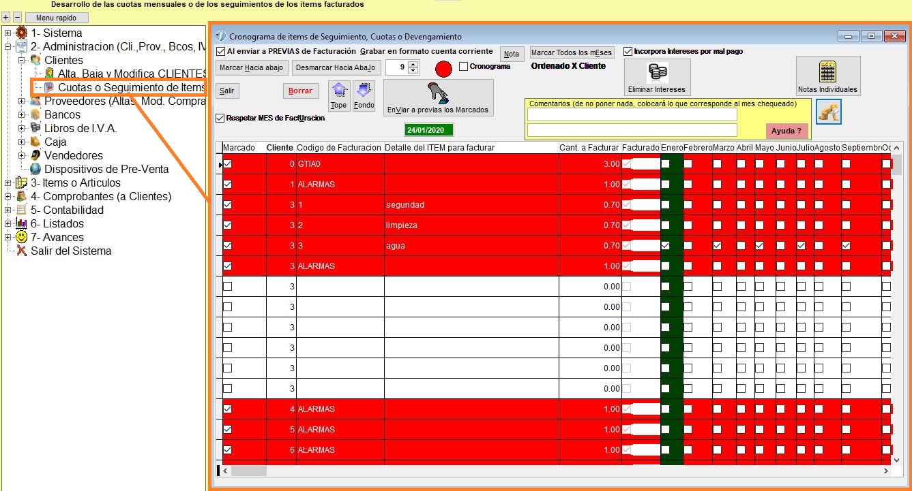The width and height of the screenshot is (912, 491).
Task: Click the Listados chart icon
Action: click(22, 223)
